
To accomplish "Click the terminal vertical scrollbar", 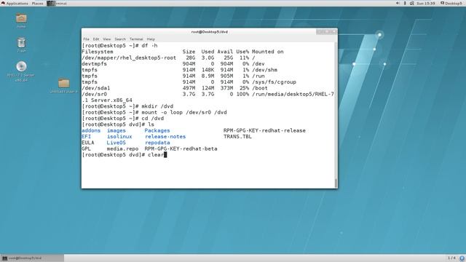I will click(x=336, y=115).
